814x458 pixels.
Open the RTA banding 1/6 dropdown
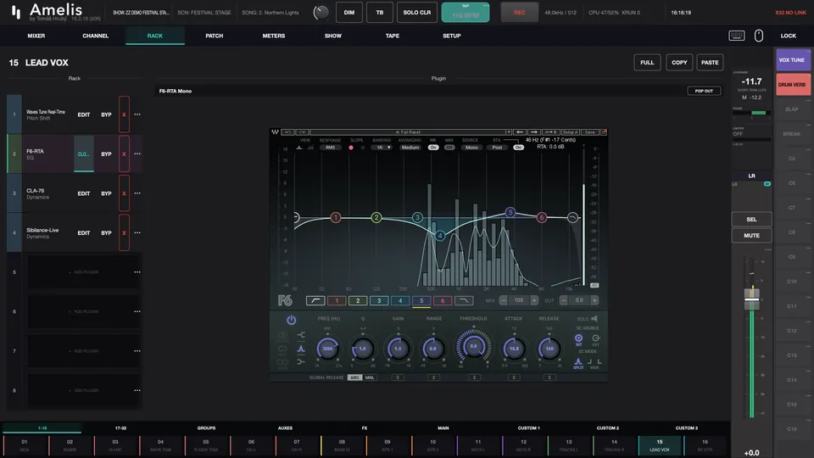pos(383,148)
